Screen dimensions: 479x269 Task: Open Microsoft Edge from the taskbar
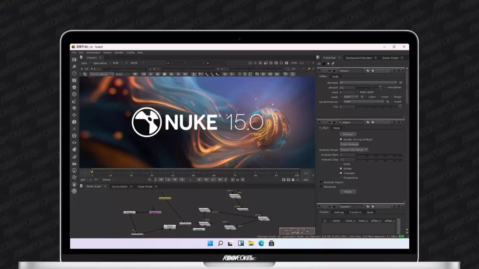pyautogui.click(x=261, y=243)
